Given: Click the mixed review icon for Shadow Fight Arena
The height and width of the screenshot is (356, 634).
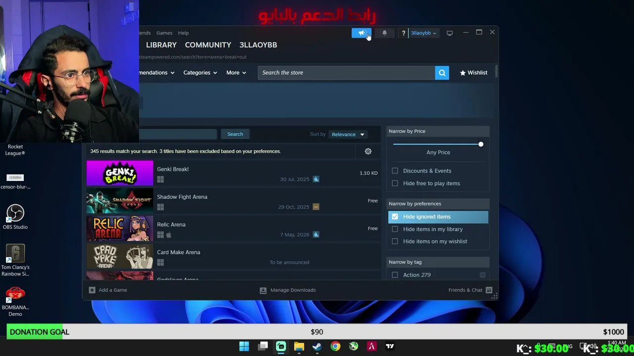Looking at the screenshot, I should (316, 207).
